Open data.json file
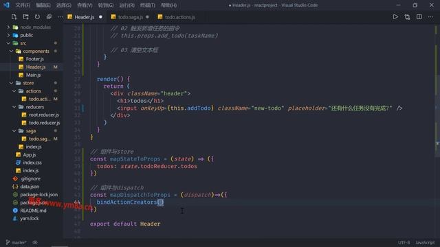This screenshot has height=247, width=440. click(30, 187)
